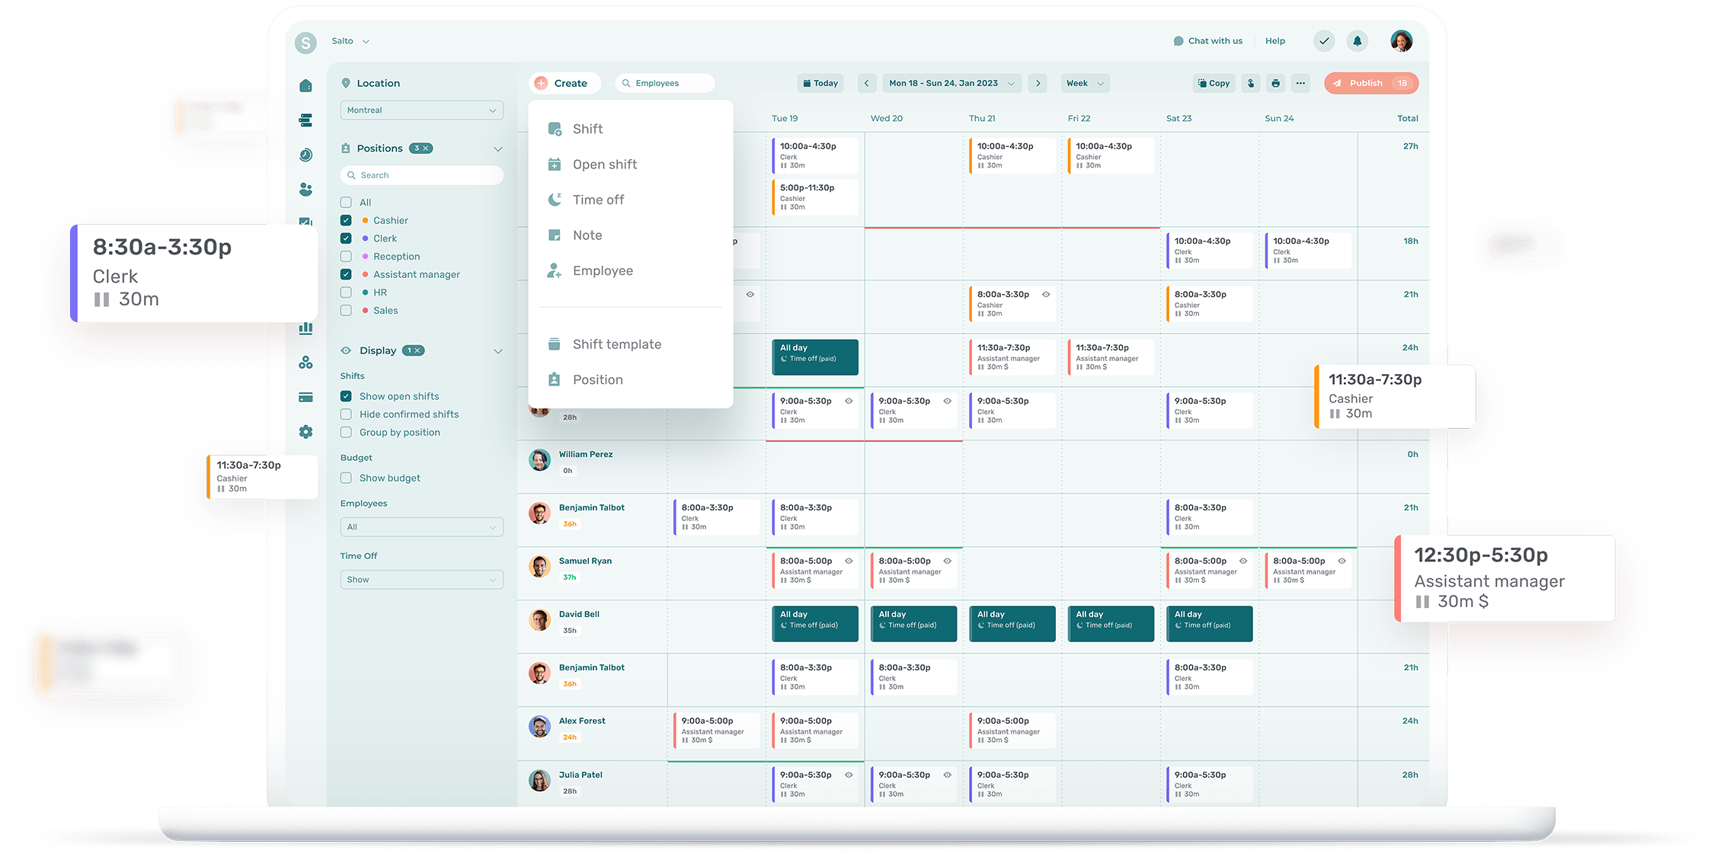Click next week navigation arrow
This screenshot has height=857, width=1714.
coord(1038,83)
